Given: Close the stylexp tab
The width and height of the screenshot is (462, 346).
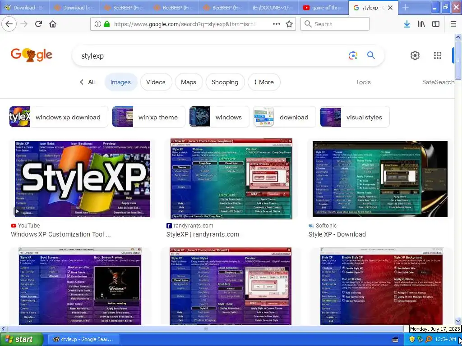Looking at the screenshot, I should point(390,8).
